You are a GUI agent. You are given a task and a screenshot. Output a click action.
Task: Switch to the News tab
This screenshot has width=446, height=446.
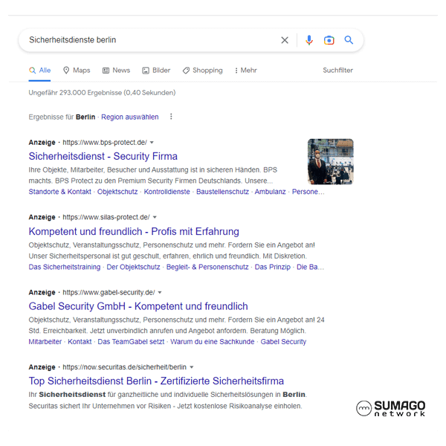click(x=116, y=71)
